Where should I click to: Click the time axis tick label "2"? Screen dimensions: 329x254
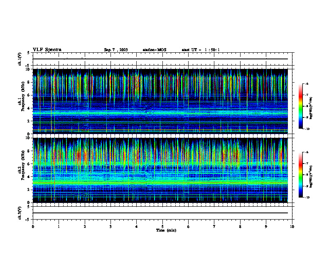pos(85,227)
